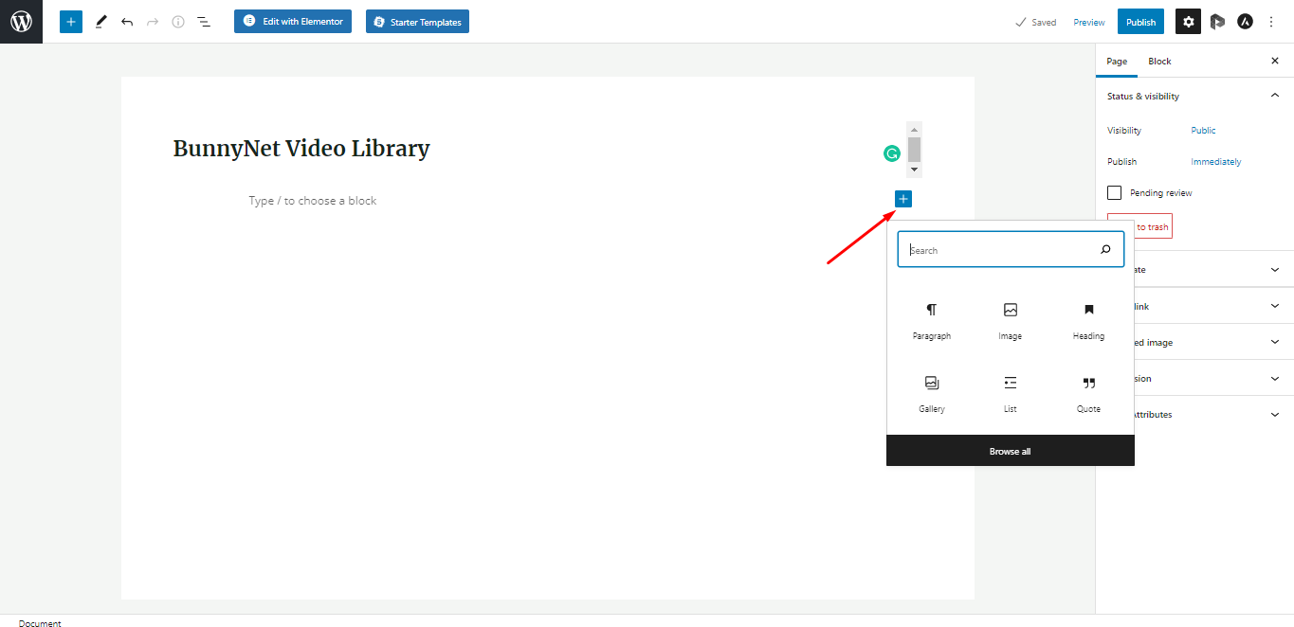This screenshot has height=627, width=1294.
Task: Open the document Details info icon
Action: tap(178, 21)
